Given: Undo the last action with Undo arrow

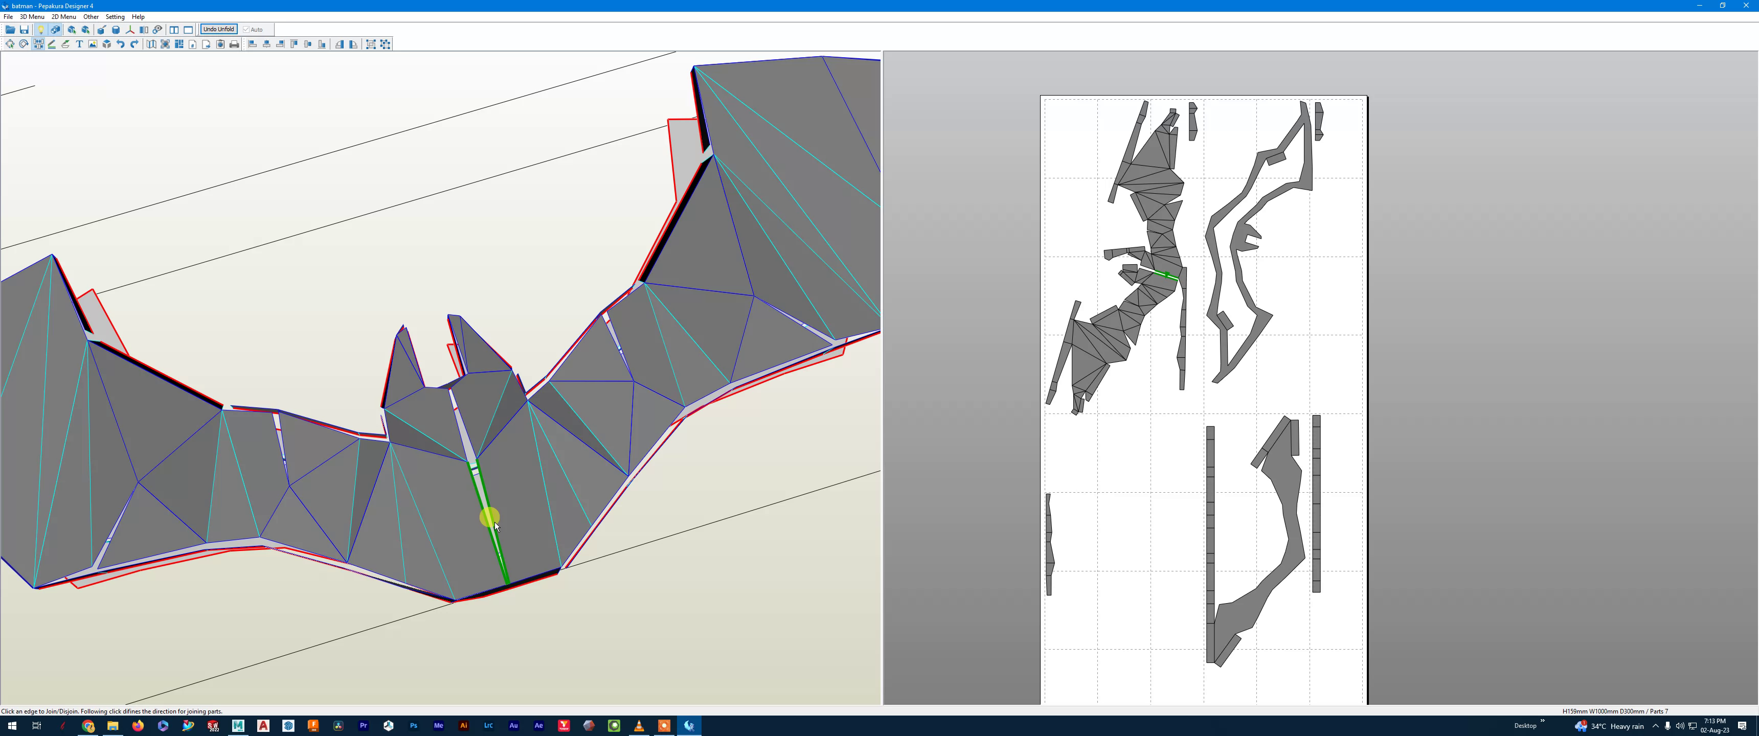Looking at the screenshot, I should coord(120,44).
